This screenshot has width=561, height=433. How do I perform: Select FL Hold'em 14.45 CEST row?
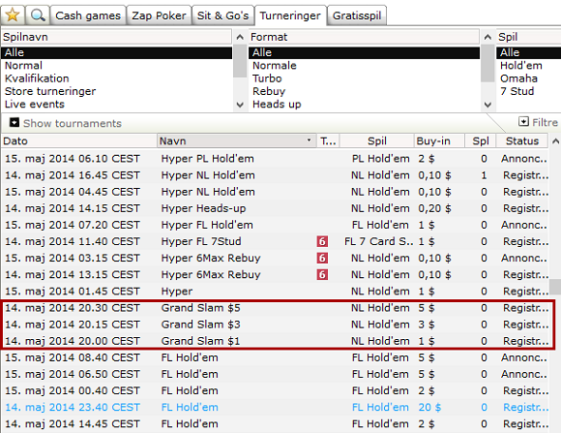[275, 423]
